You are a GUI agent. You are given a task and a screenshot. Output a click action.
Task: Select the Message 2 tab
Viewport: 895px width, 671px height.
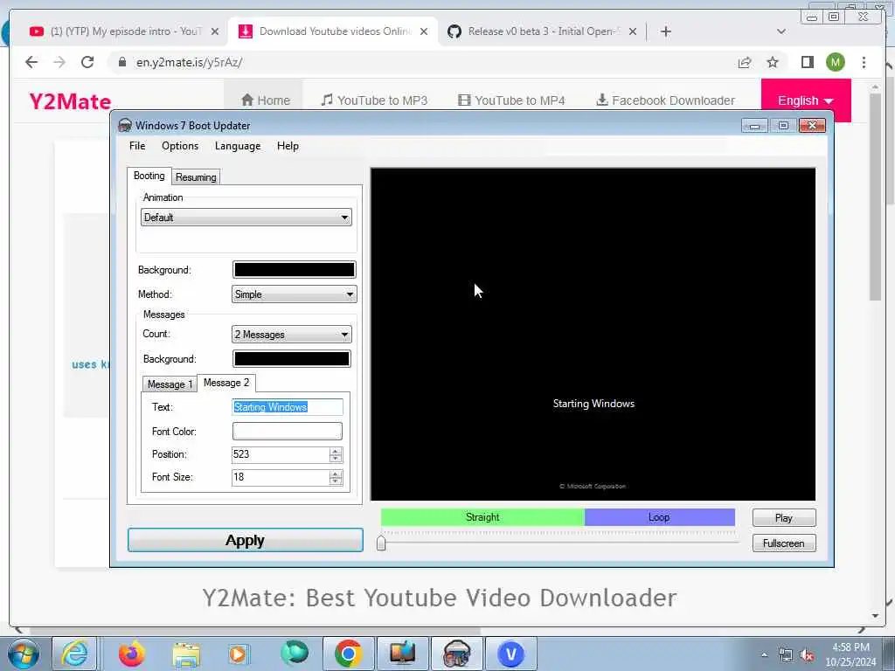(226, 383)
